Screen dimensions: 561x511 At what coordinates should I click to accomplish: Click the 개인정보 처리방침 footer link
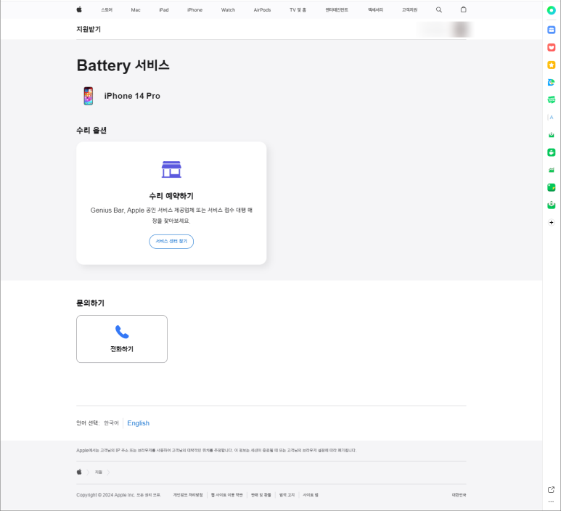click(x=188, y=495)
